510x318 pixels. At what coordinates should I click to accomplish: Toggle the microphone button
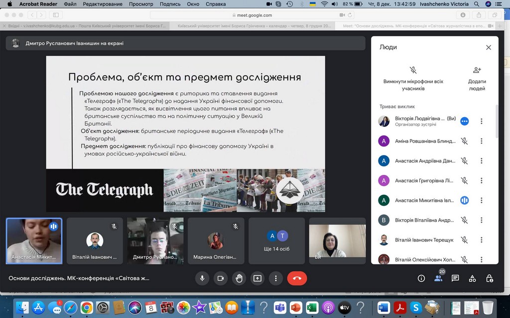click(202, 278)
